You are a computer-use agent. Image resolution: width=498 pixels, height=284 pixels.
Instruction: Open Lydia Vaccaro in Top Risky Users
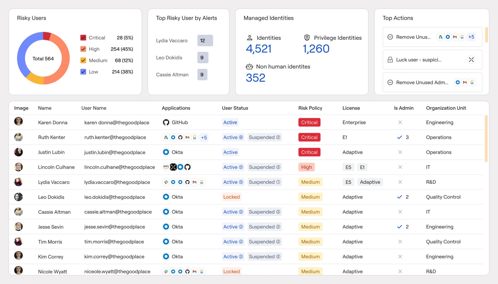172,41
